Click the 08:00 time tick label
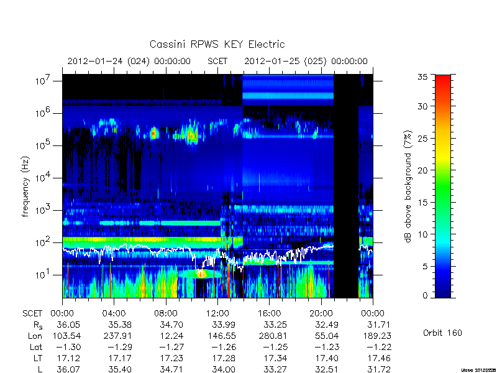 click(165, 314)
